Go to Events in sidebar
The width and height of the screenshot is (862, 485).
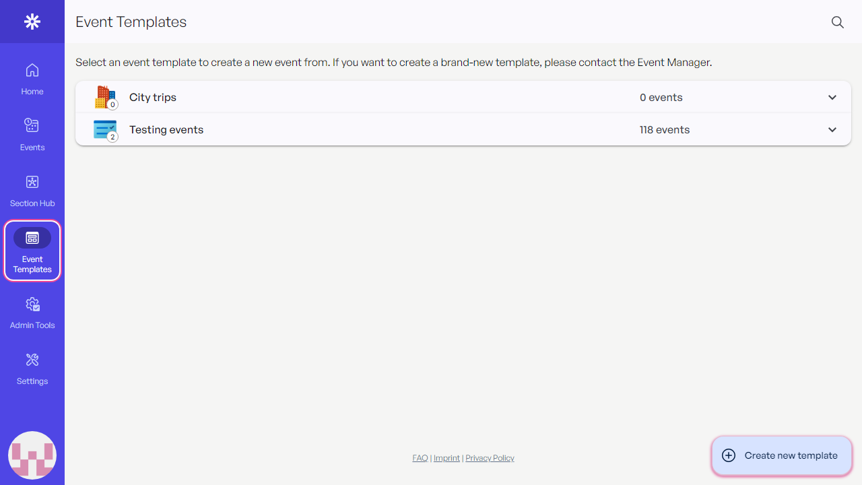[x=32, y=125]
